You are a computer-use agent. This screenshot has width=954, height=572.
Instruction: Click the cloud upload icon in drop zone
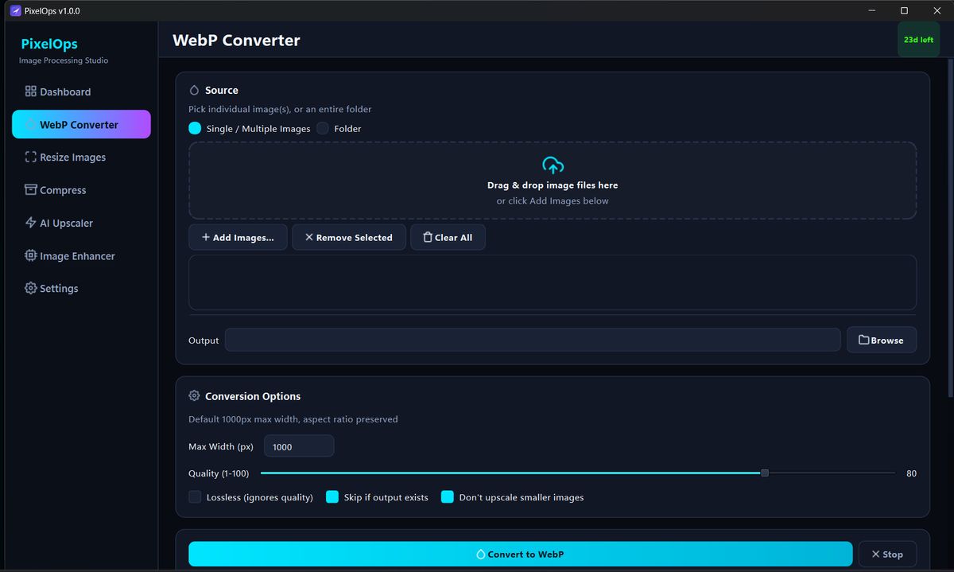coord(553,165)
